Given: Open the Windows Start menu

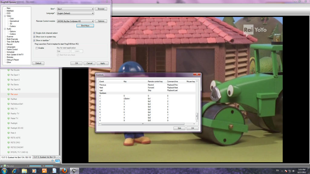Looking at the screenshot, I should [4, 171].
